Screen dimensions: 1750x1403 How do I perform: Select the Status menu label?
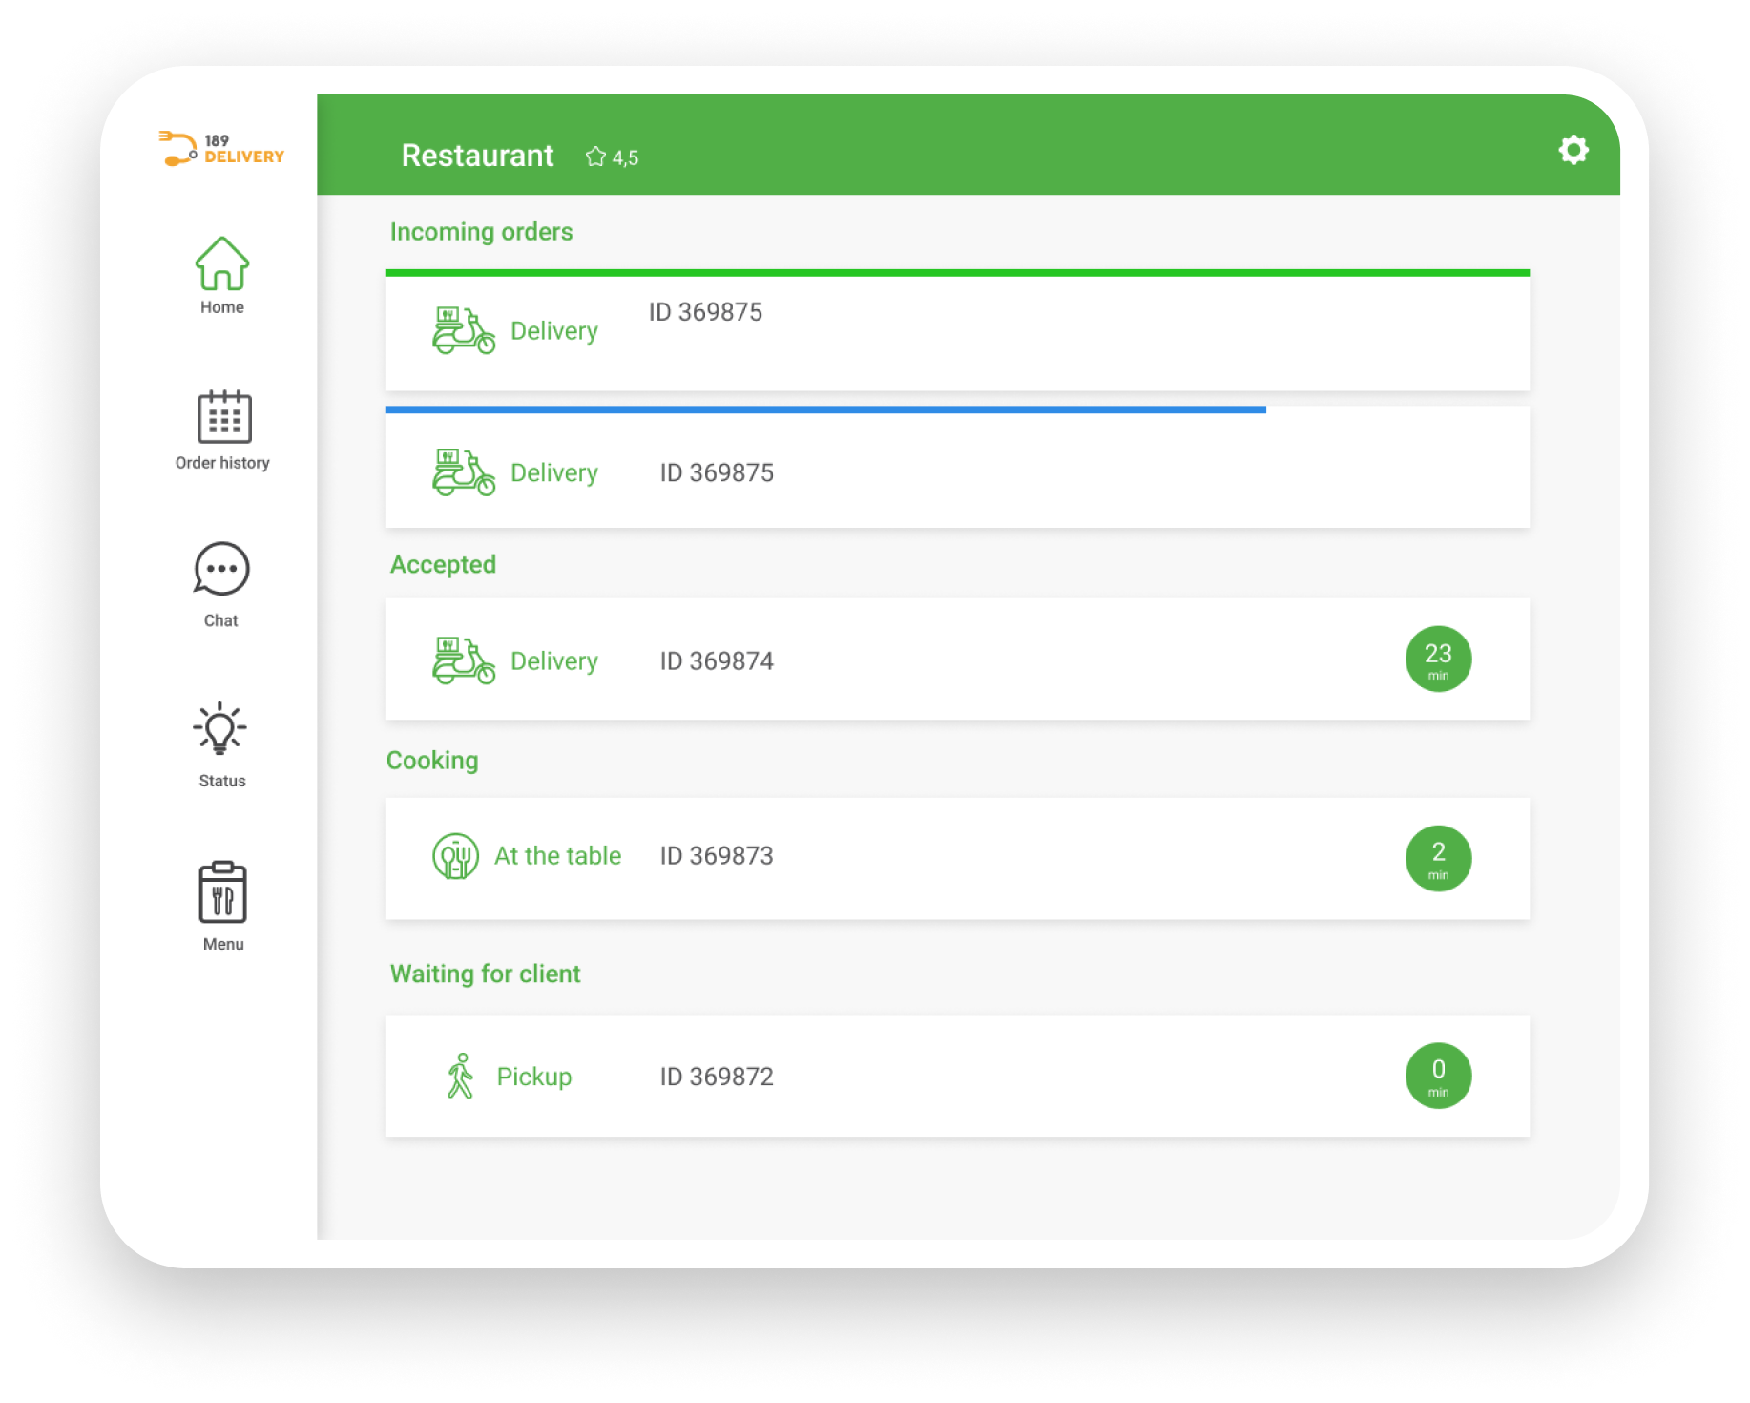point(221,781)
